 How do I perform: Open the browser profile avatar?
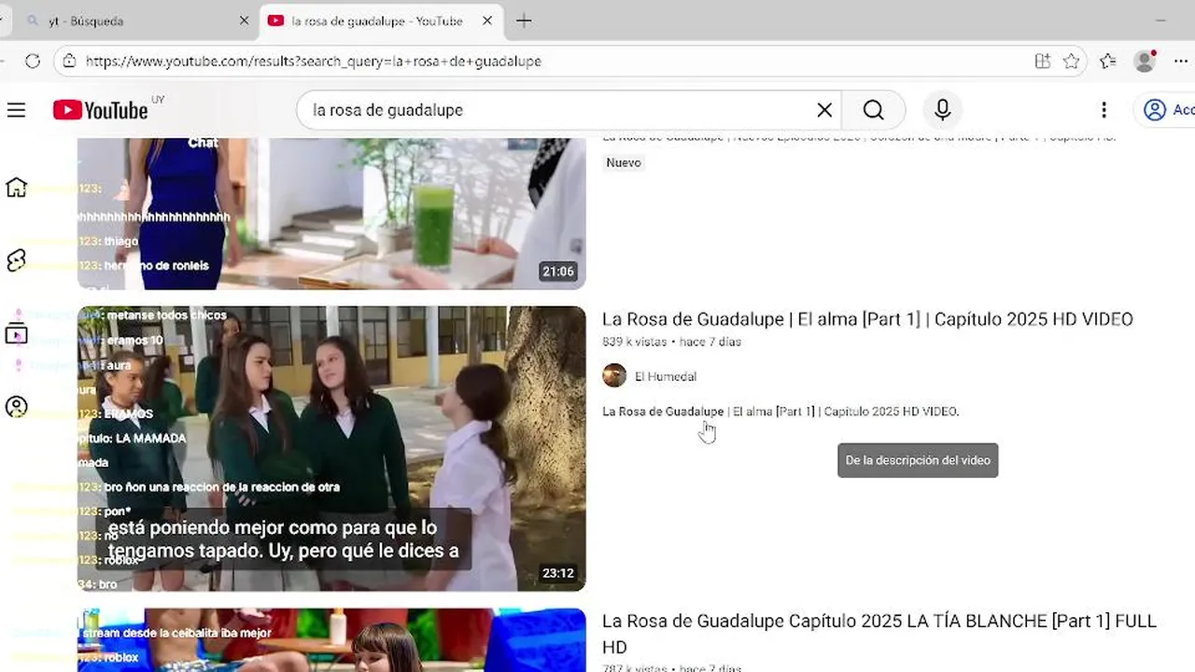pyautogui.click(x=1146, y=62)
